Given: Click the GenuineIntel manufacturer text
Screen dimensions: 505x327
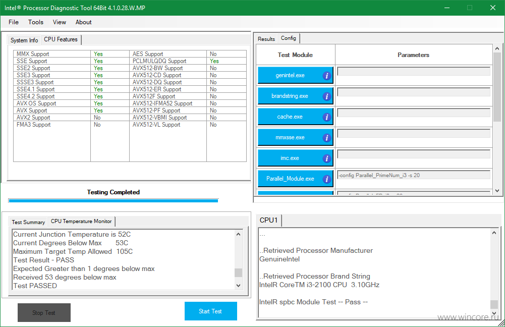Looking at the screenshot, I should (x=279, y=259).
